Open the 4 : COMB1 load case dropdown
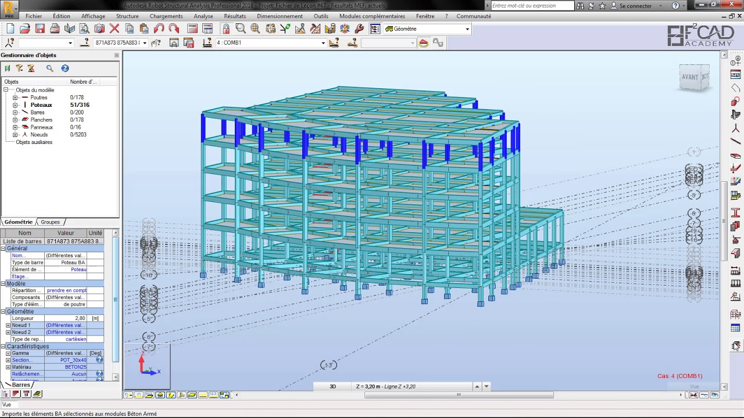 tap(323, 43)
